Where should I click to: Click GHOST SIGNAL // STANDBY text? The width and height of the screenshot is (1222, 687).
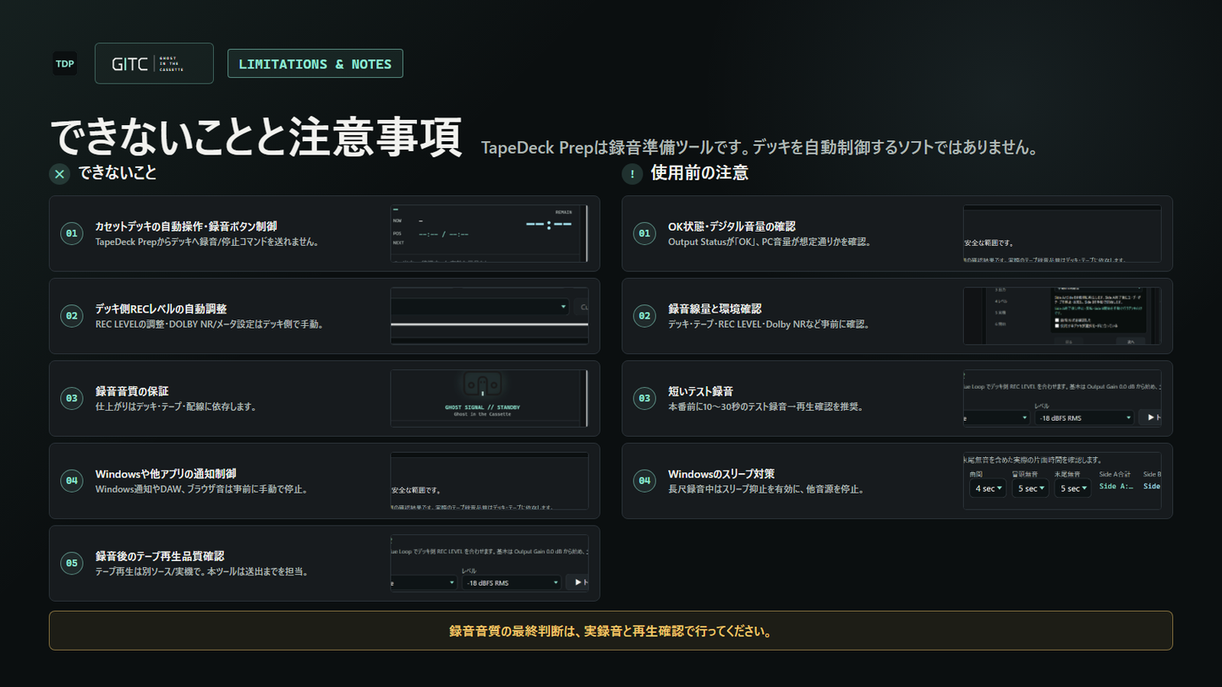(x=482, y=407)
